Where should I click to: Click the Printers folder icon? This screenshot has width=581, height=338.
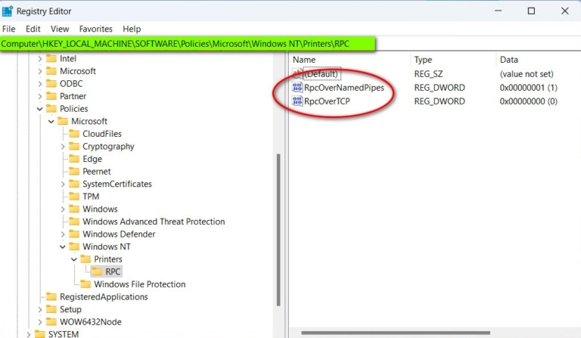tap(86, 259)
